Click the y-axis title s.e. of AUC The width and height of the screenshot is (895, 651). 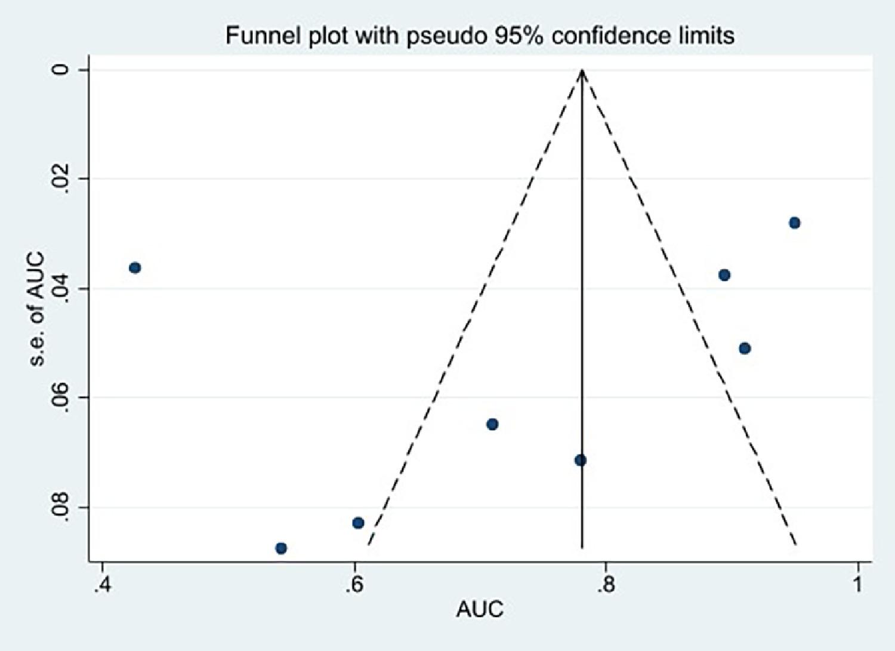(x=37, y=309)
